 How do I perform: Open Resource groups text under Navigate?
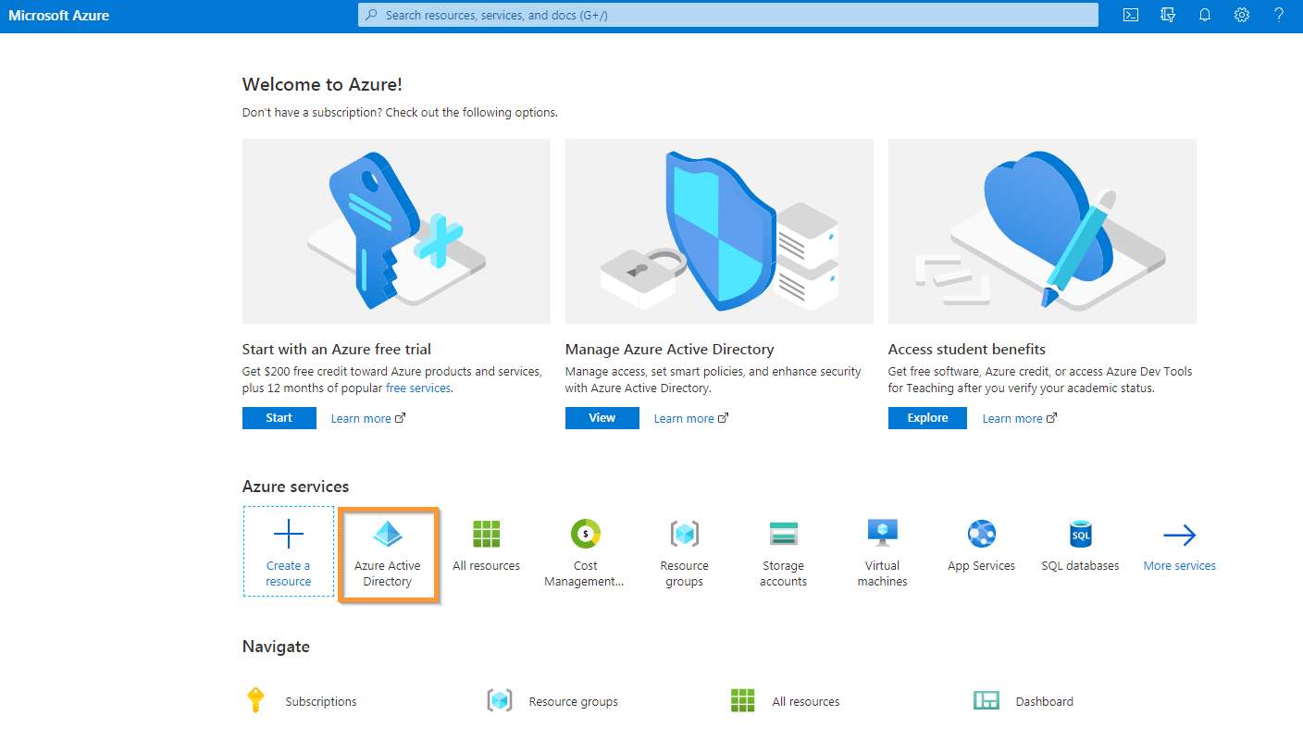point(574,702)
